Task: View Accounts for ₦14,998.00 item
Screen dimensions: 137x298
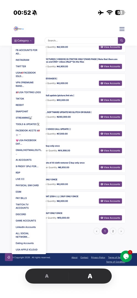Action: pos(111,151)
